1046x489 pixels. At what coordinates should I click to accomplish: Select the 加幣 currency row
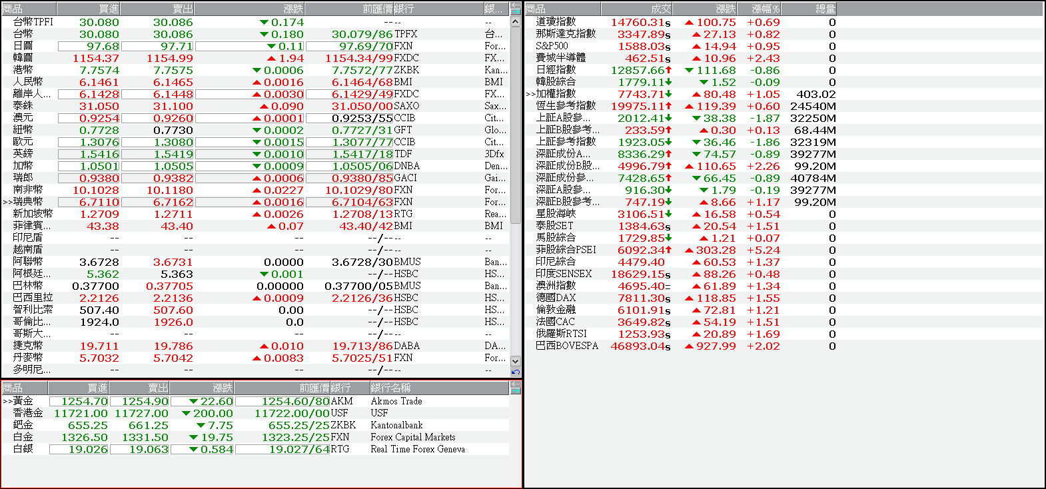[x=255, y=166]
